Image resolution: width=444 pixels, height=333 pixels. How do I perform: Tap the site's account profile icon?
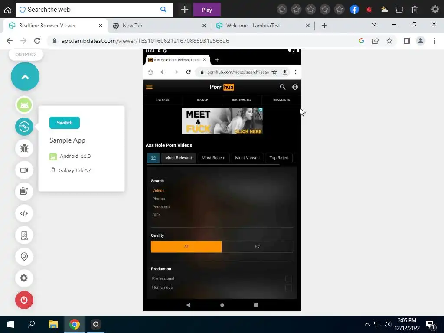tap(295, 87)
